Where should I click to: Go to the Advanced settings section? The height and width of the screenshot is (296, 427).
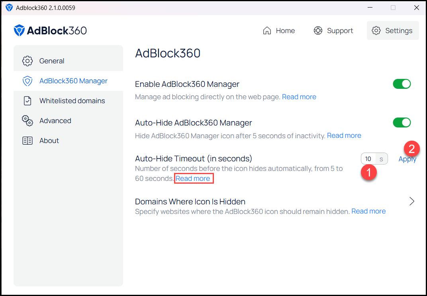pyautogui.click(x=69, y=121)
